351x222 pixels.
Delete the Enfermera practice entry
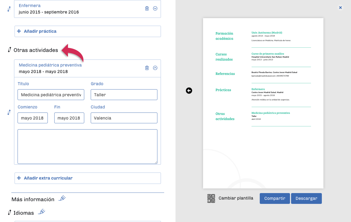(147, 8)
